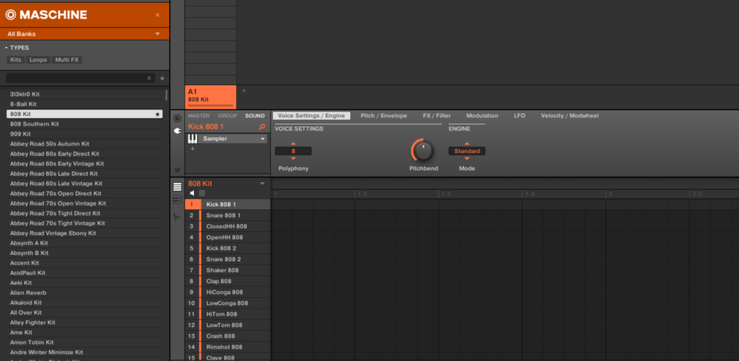739x361 pixels.
Task: Switch to the Pitch / Envelope tab
Action: coord(383,115)
